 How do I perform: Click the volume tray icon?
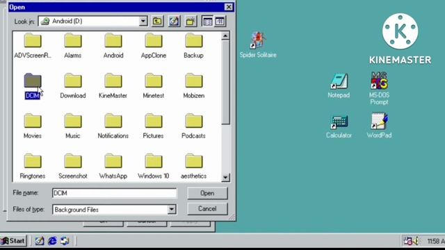point(416,241)
